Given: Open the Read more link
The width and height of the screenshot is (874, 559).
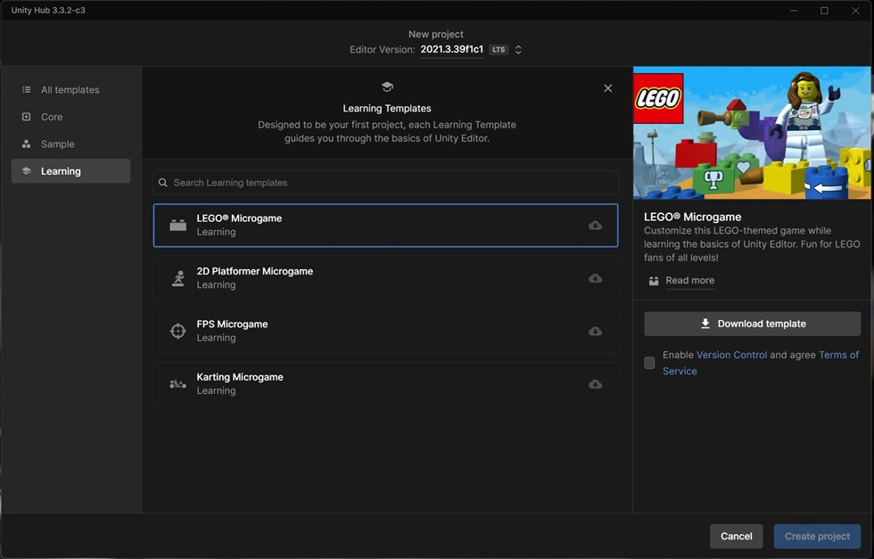Looking at the screenshot, I should 689,280.
